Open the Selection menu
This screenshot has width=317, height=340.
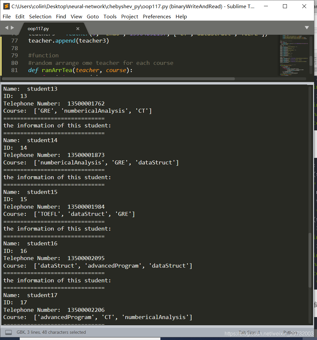click(x=40, y=16)
